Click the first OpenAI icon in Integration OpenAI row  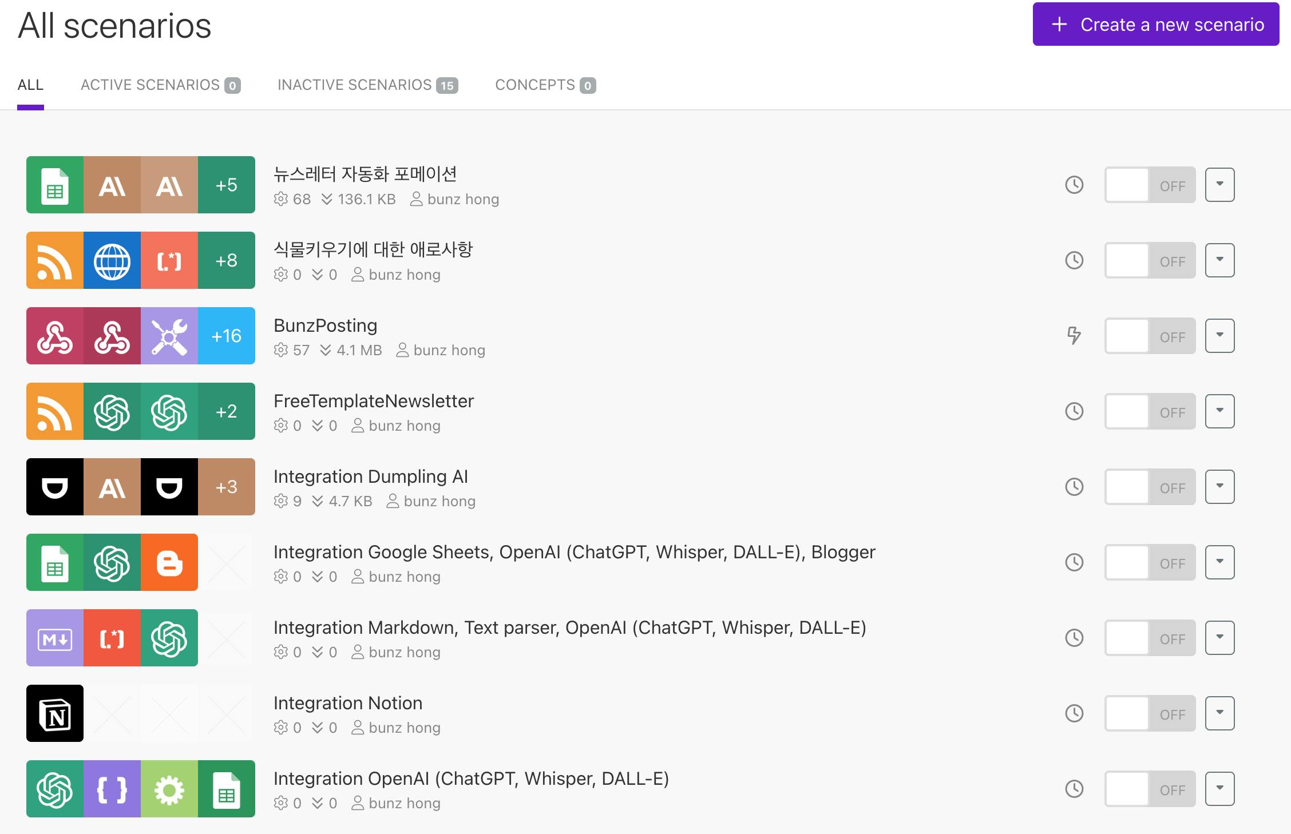tap(55, 789)
